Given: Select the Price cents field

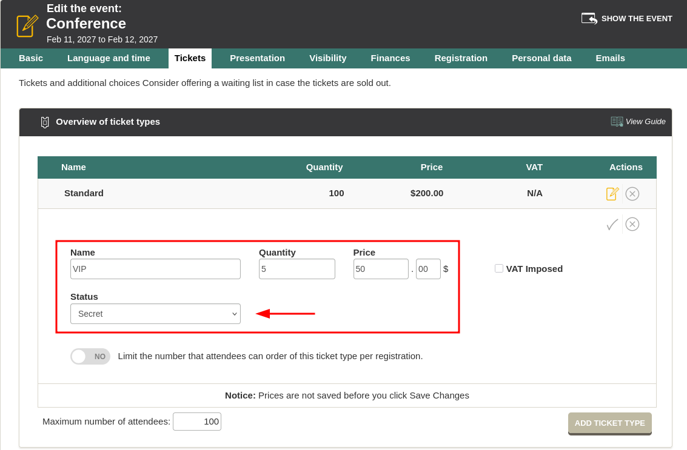Looking at the screenshot, I should [428, 269].
